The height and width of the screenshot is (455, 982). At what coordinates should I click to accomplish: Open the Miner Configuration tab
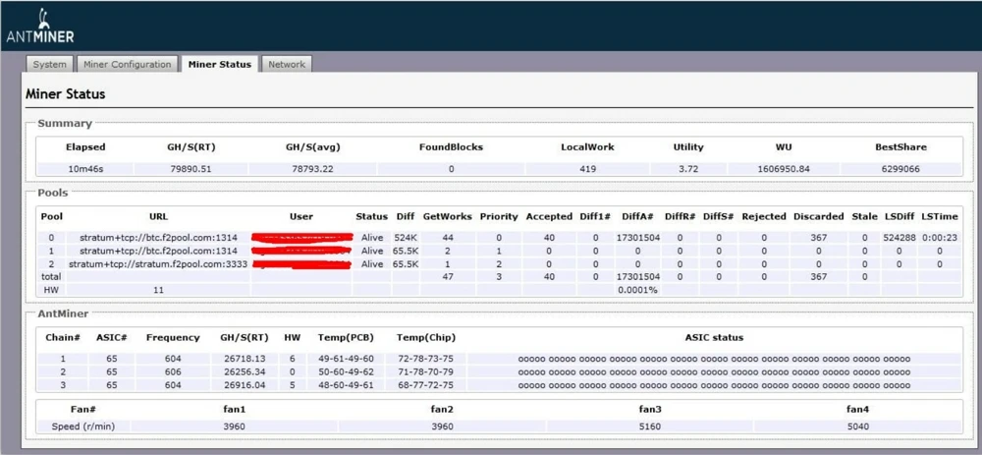pyautogui.click(x=127, y=64)
